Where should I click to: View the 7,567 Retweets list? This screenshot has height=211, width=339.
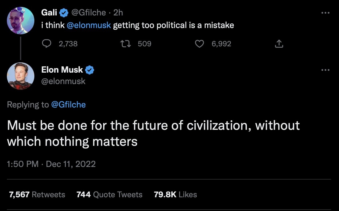pyautogui.click(x=37, y=195)
